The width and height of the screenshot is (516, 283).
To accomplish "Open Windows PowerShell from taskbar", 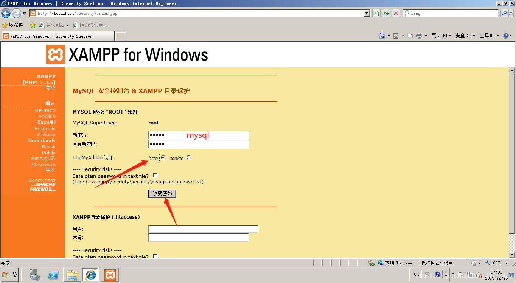I will point(53,275).
